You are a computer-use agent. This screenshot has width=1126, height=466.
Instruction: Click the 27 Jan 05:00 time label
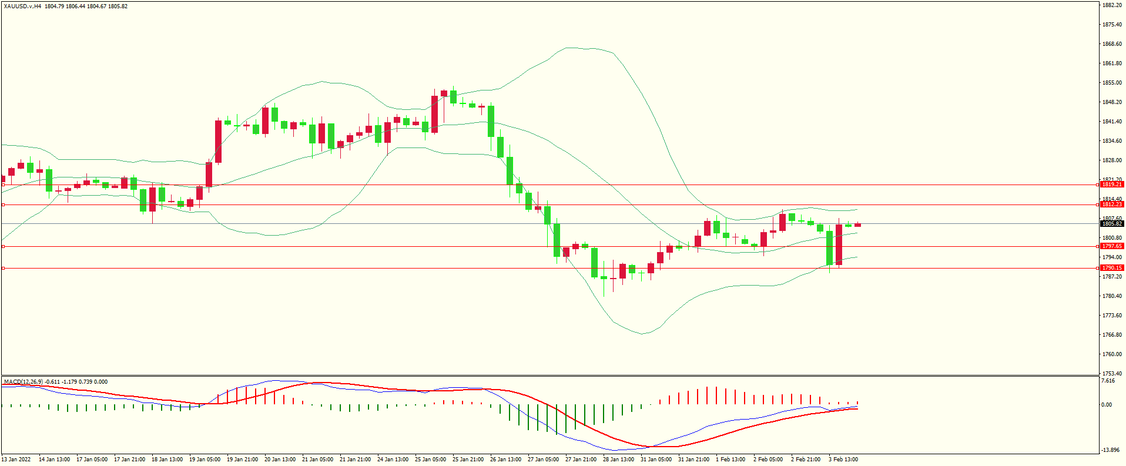[543, 460]
